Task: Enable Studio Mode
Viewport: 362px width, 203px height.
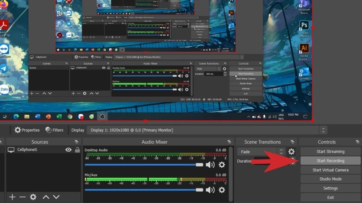Action: click(x=330, y=179)
